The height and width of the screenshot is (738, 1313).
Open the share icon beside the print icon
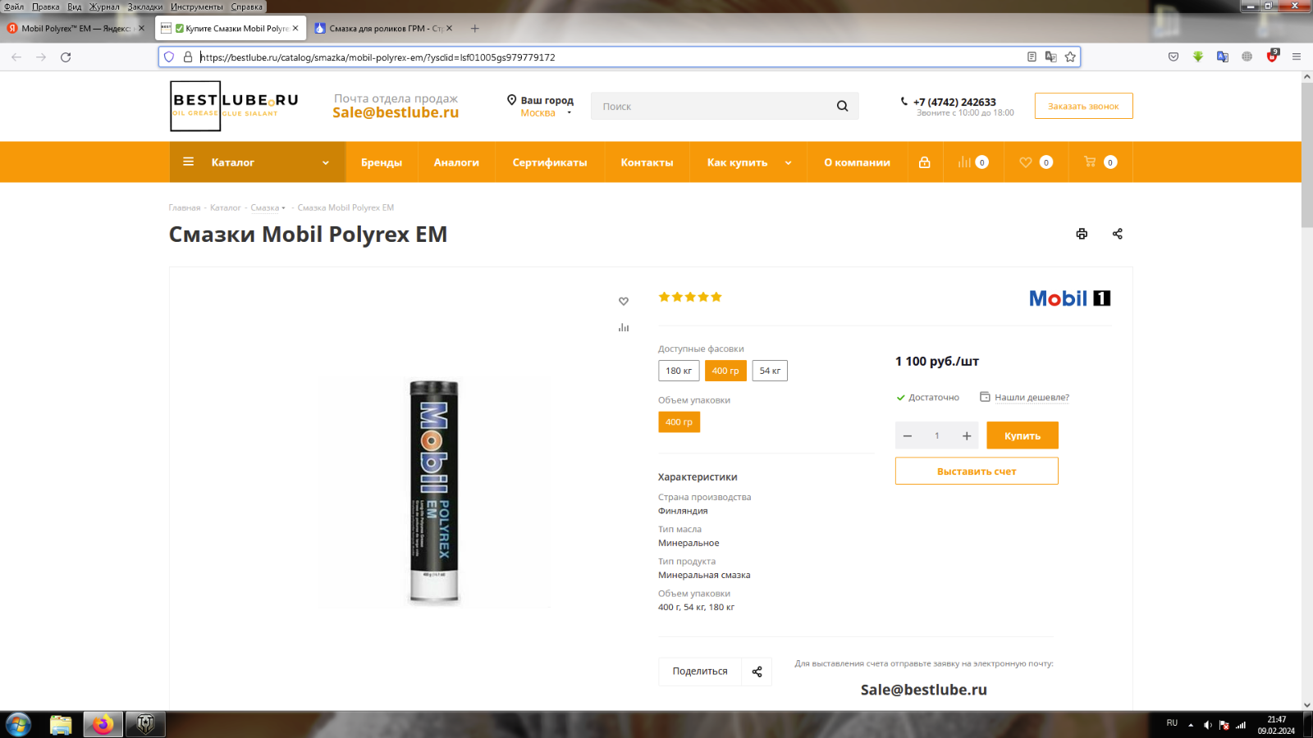pos(1117,234)
